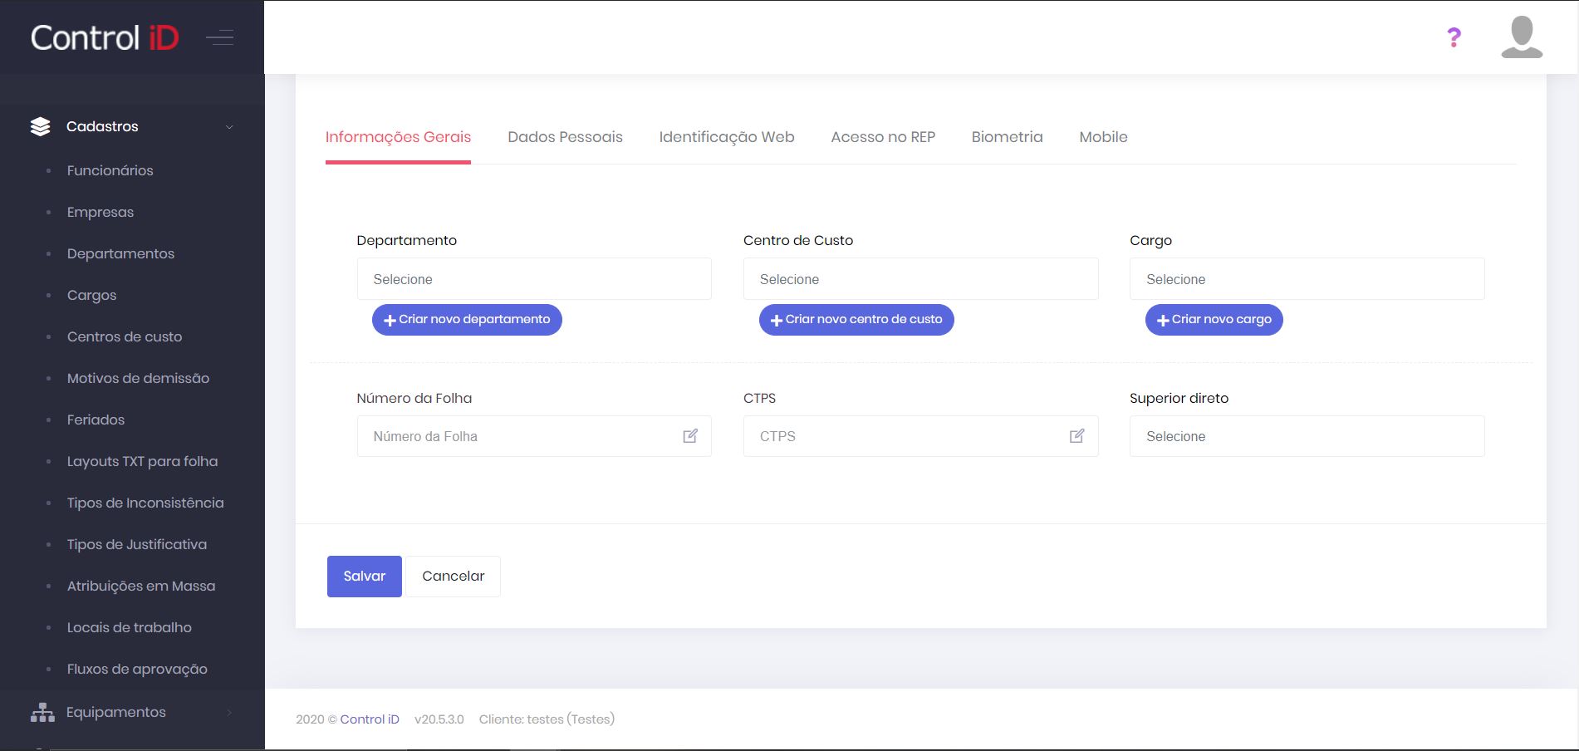Click edit icon in CTPS field

[1076, 436]
